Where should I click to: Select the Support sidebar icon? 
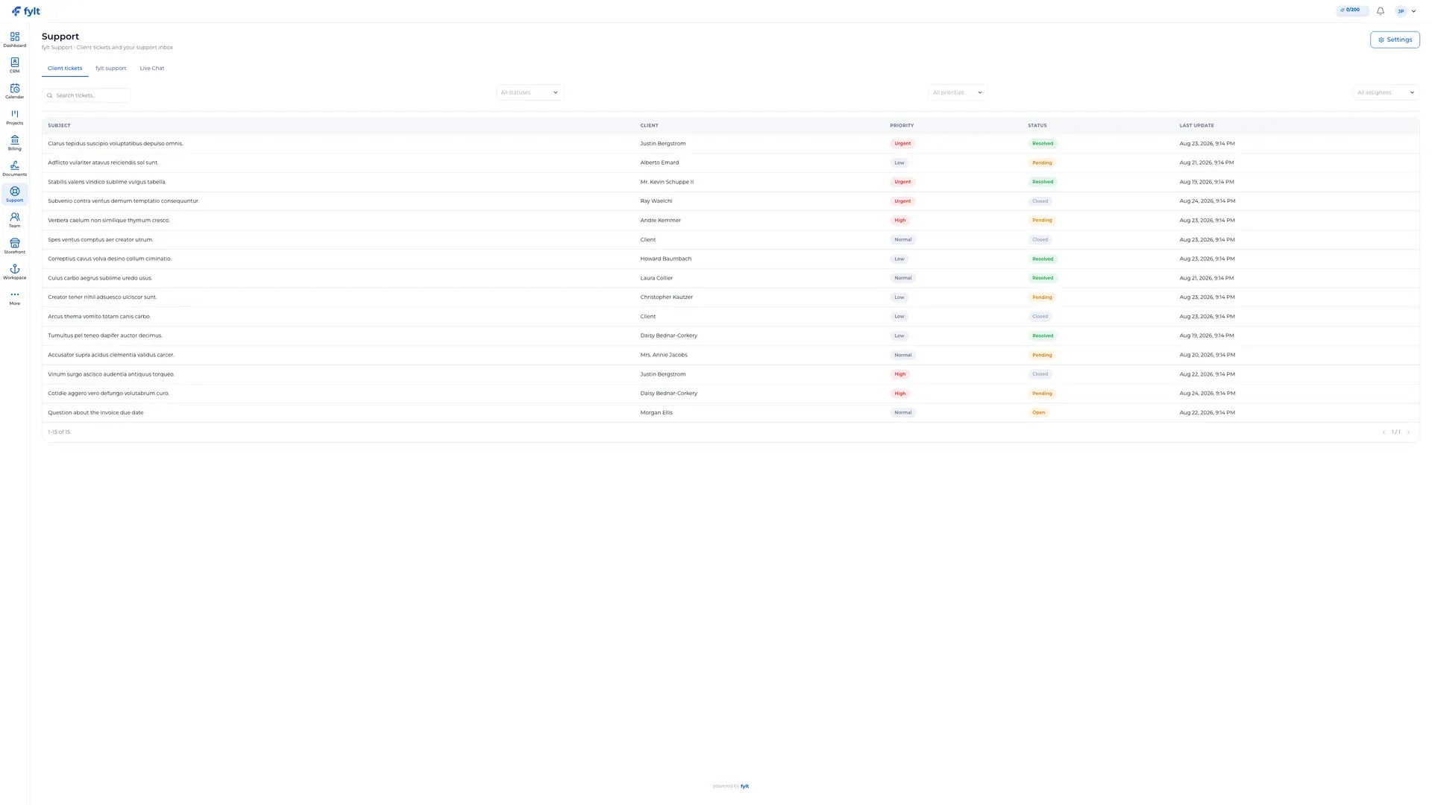pos(14,195)
